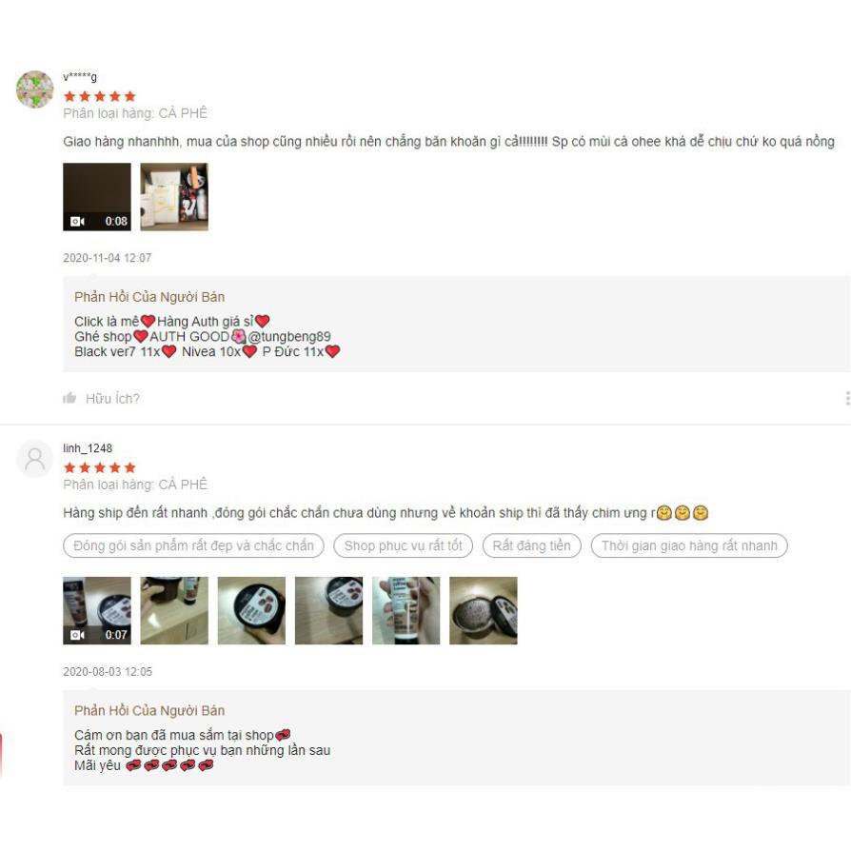The image size is (851, 851).
Task: Select tag Đóng gói sản phẩm rất đẹp
Action: (x=194, y=545)
